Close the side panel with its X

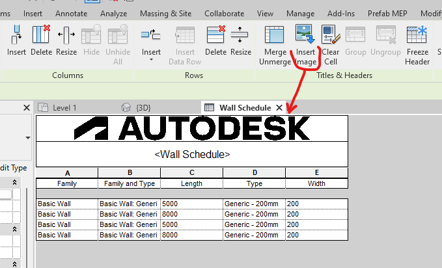(x=27, y=107)
